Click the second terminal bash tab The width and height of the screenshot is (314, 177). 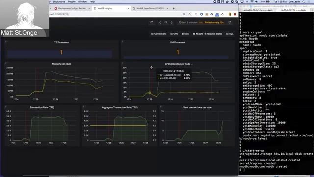[293, 10]
